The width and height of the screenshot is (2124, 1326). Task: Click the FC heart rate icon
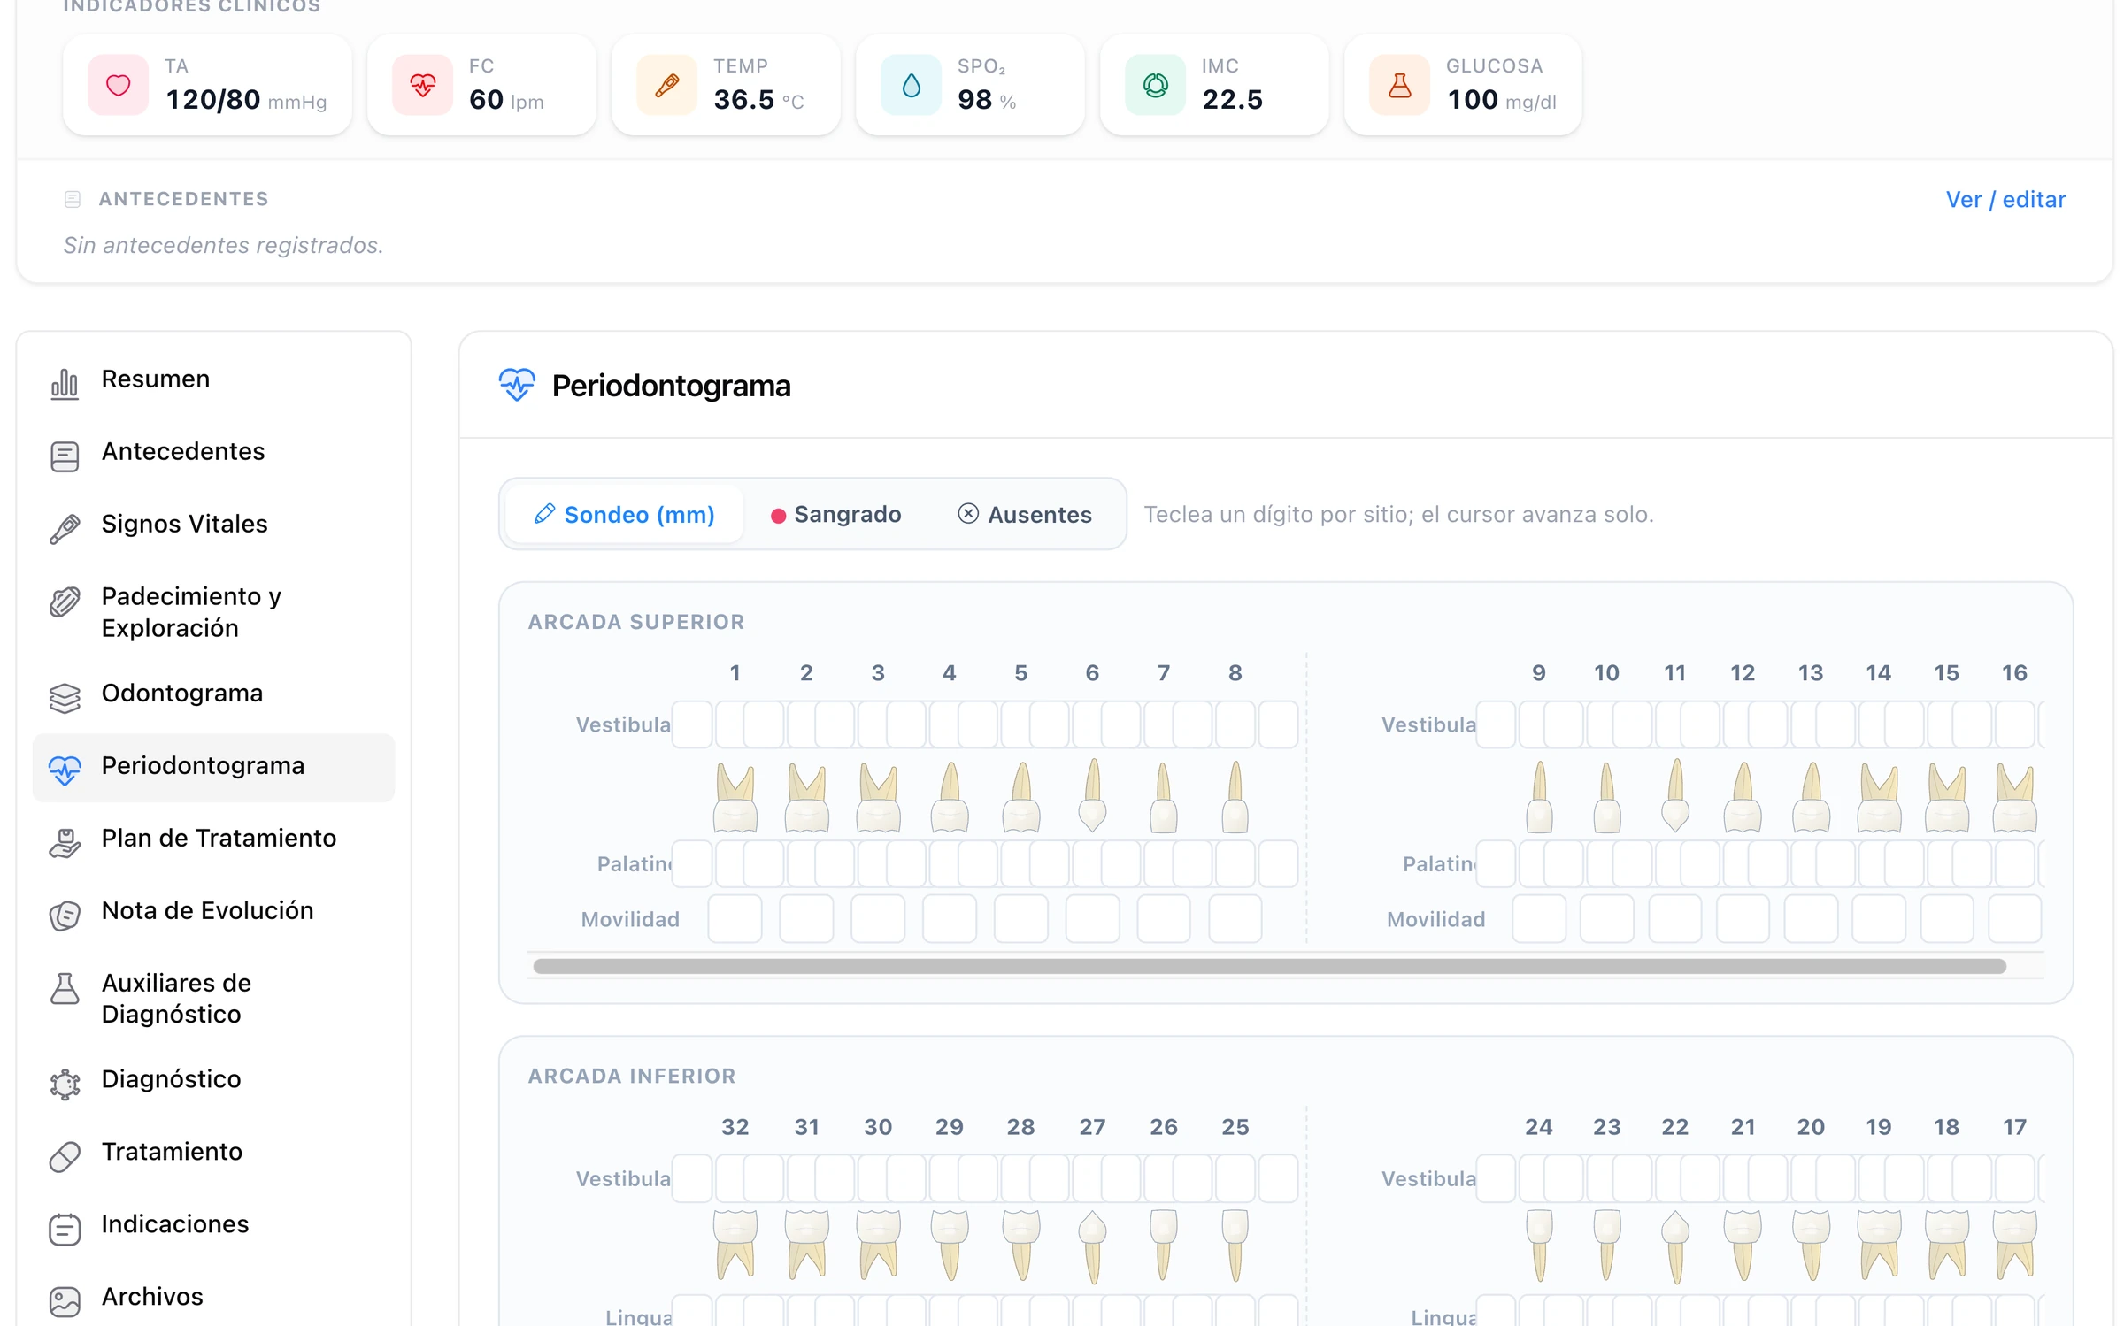tap(423, 85)
